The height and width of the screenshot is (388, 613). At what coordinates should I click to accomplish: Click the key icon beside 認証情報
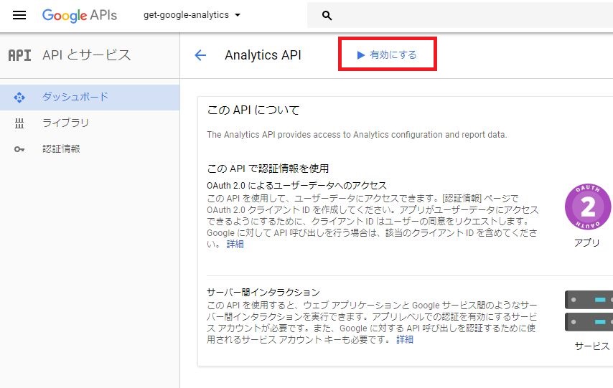point(19,149)
